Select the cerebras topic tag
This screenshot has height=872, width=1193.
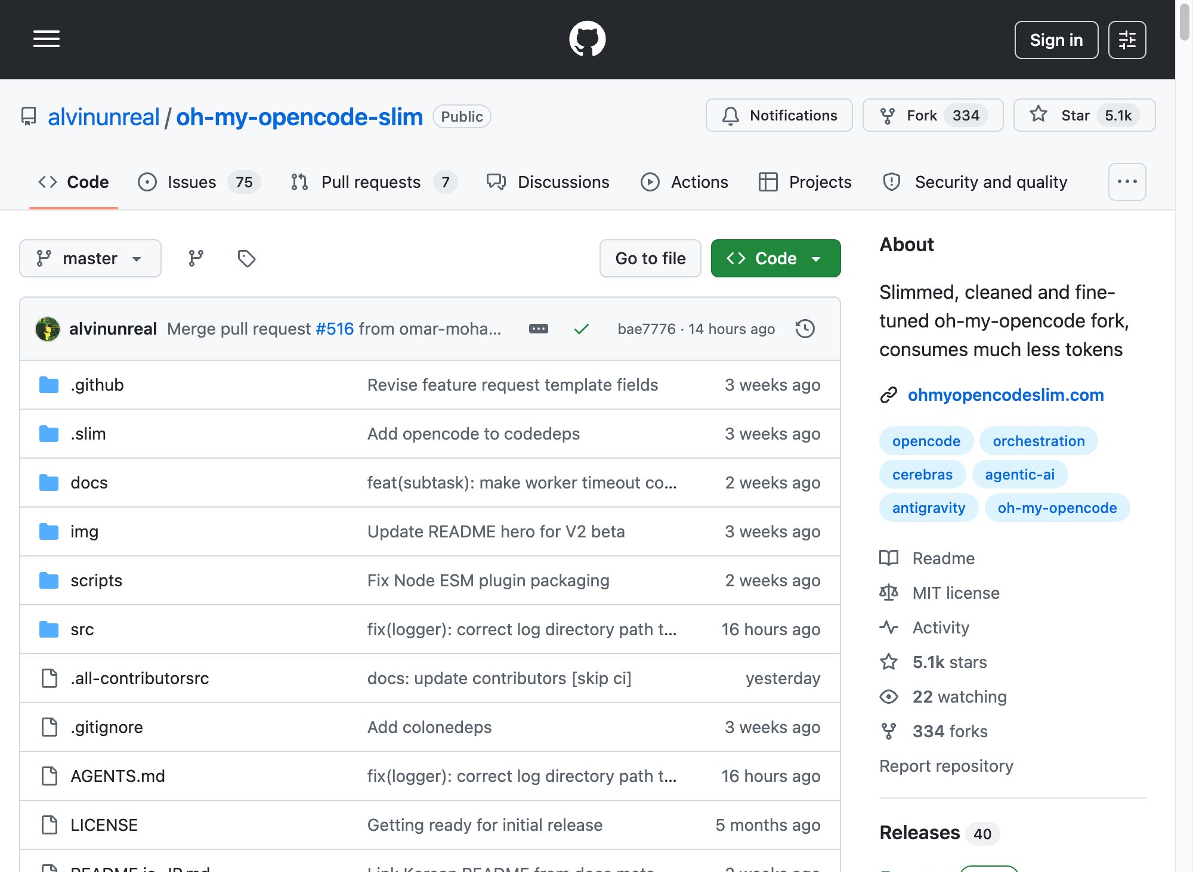[922, 474]
